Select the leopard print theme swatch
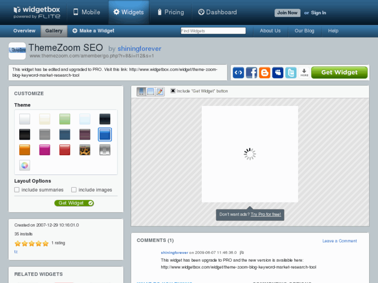This screenshot has width=378, height=283. pyautogui.click(x=85, y=150)
